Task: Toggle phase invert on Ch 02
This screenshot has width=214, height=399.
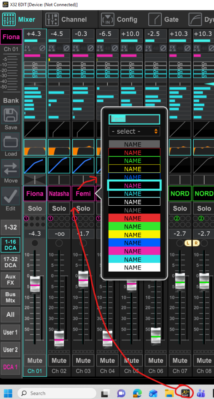Action: (x=66, y=48)
